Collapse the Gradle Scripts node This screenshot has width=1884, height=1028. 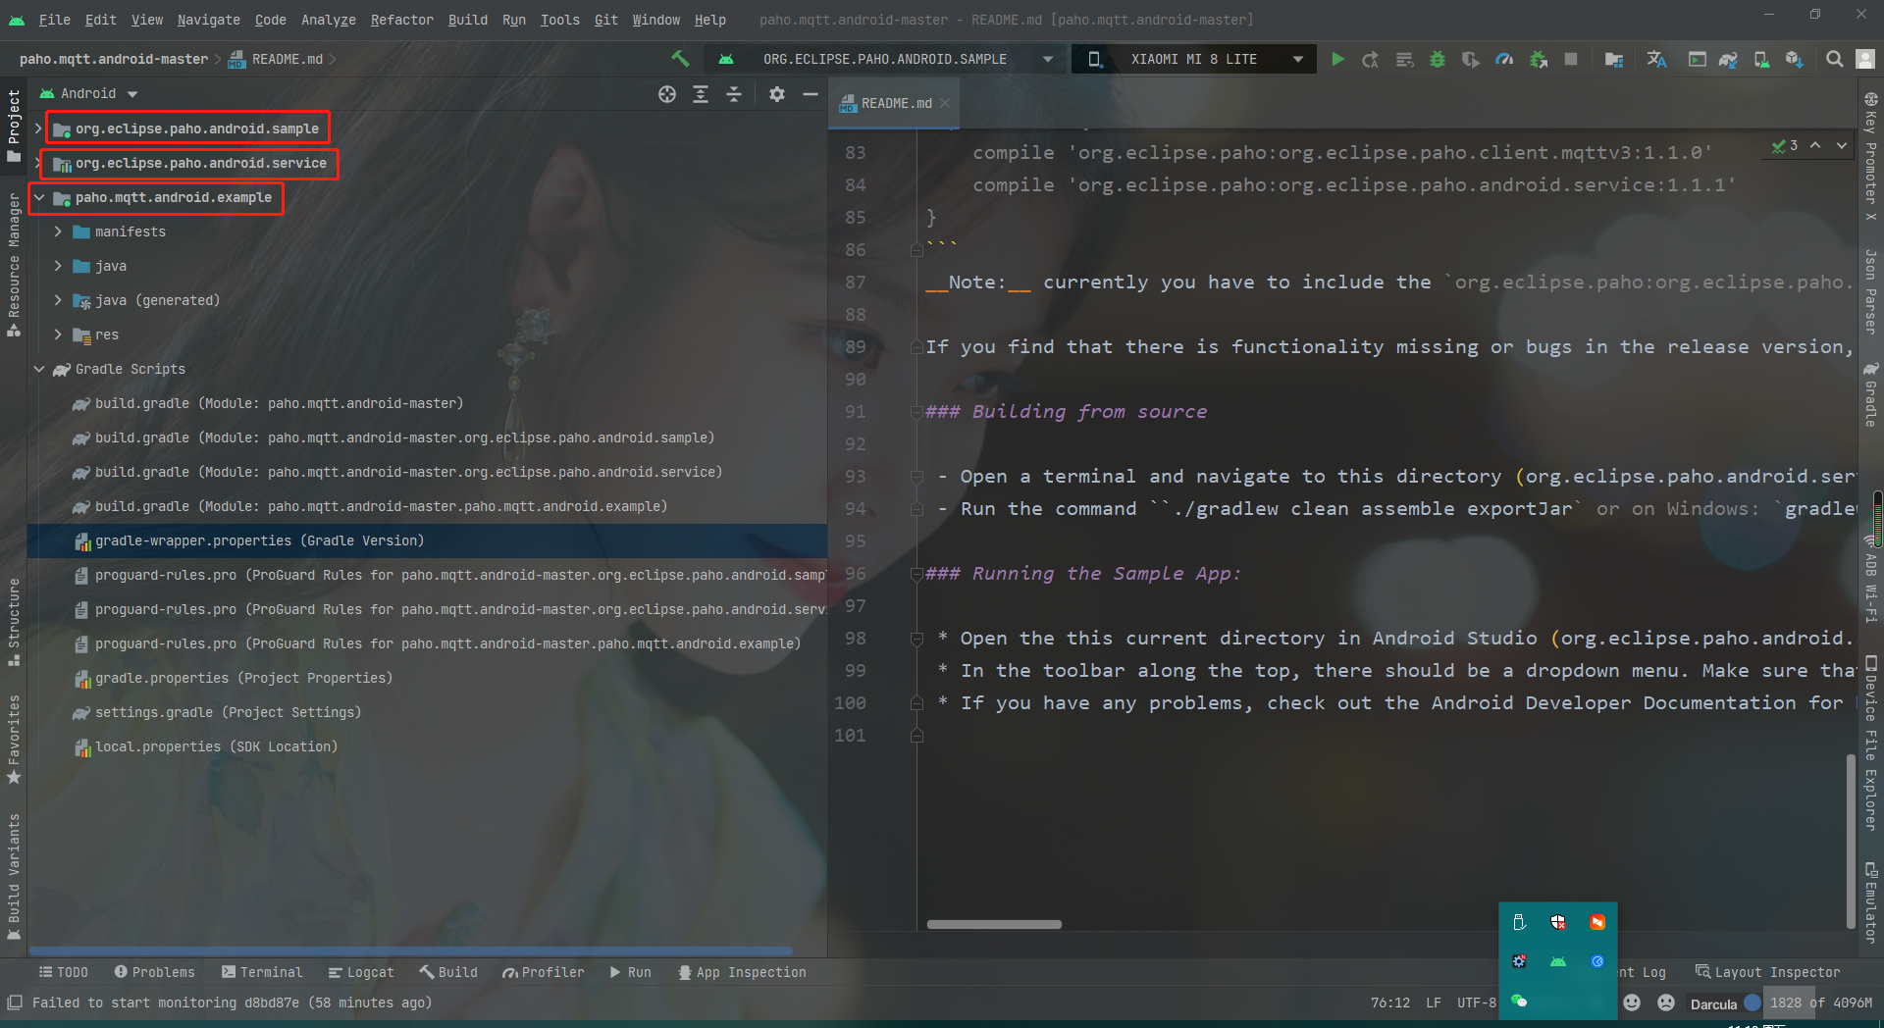(38, 369)
